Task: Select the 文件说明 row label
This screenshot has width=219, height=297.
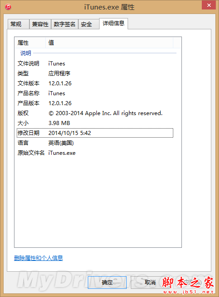Action: pyautogui.click(x=29, y=64)
